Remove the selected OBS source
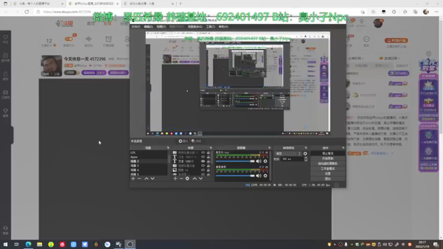 coord(181,178)
